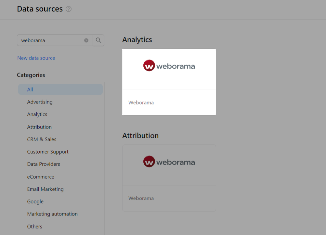Screen dimensions: 326x235
Task: Open the Google category
Action: pos(35,201)
